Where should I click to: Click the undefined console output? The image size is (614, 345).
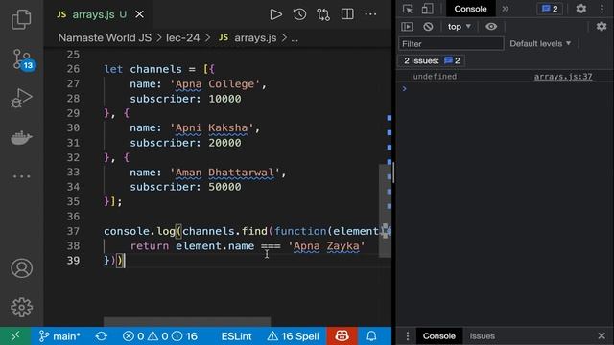point(435,77)
